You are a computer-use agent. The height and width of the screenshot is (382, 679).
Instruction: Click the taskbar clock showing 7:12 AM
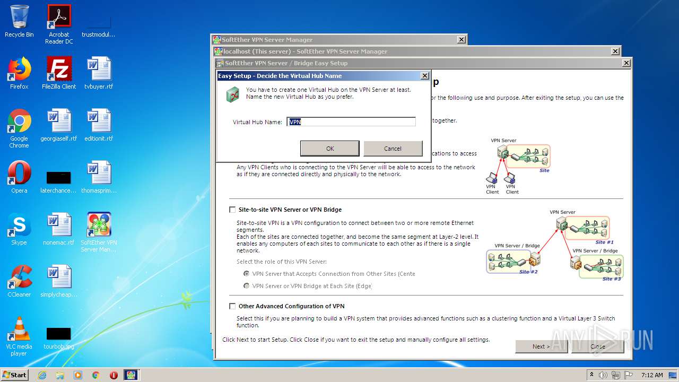click(x=652, y=375)
